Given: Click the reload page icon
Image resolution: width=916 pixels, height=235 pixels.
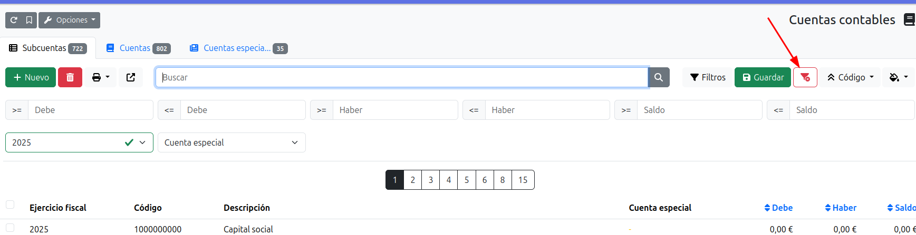Looking at the screenshot, I should (14, 20).
